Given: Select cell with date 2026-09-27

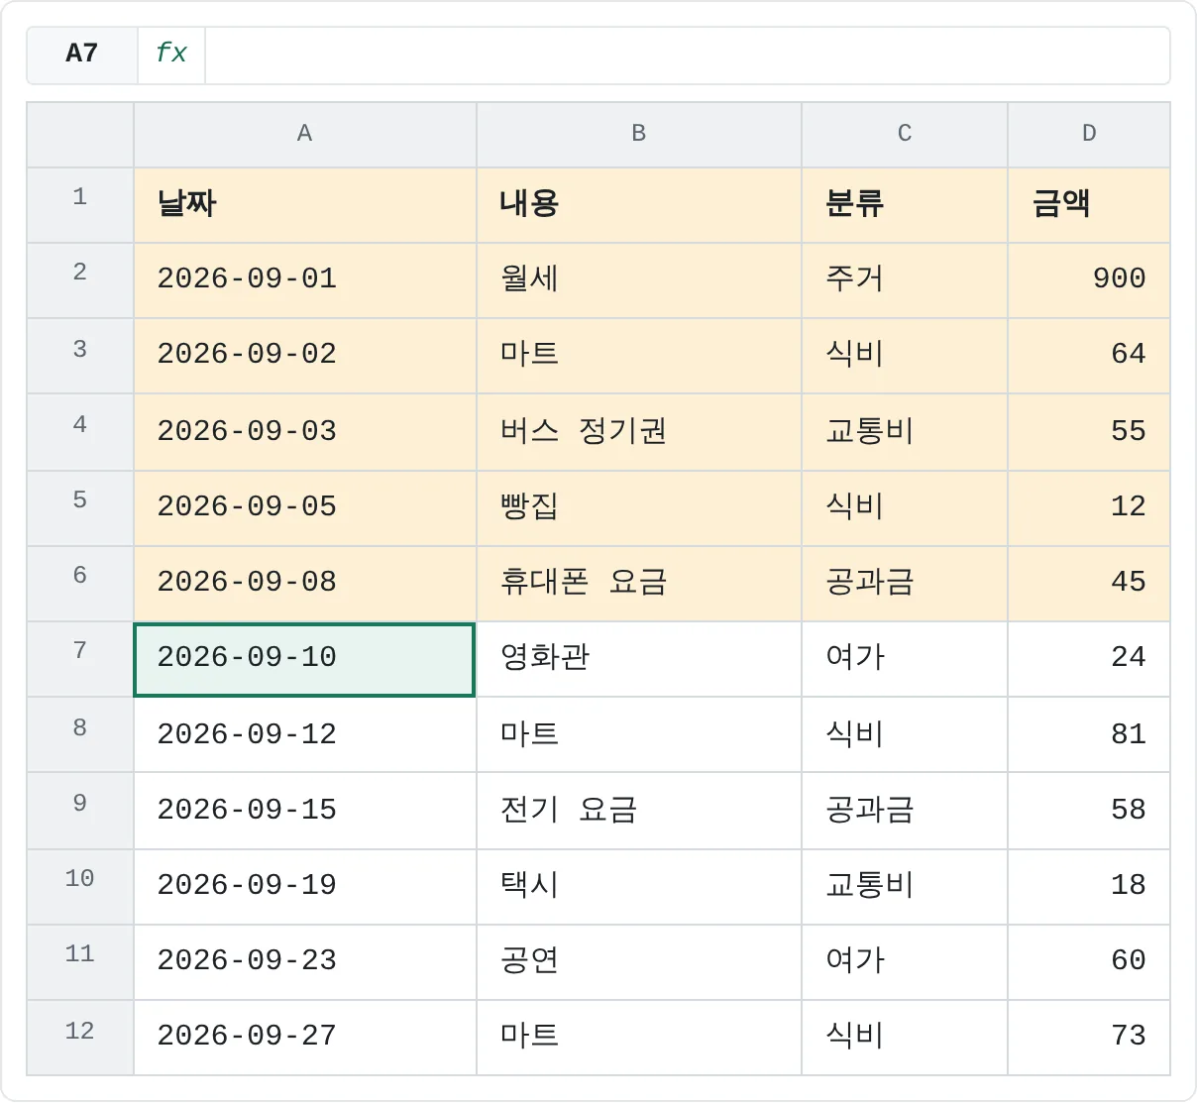Looking at the screenshot, I should click(305, 1038).
